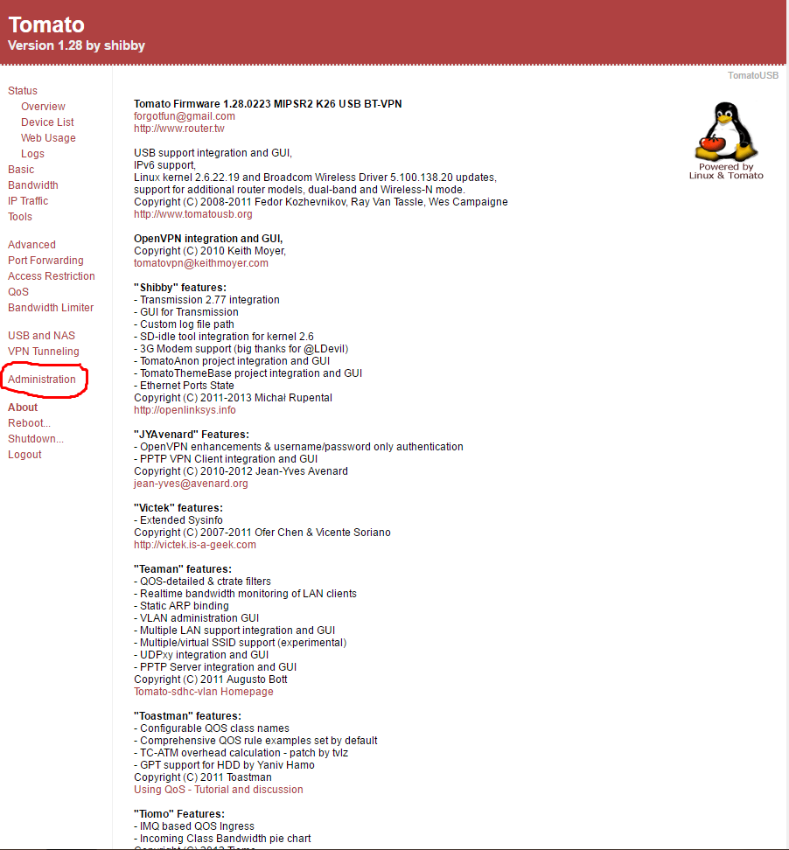Click "Static ARP binding" line
789x850 pixels.
click(181, 606)
